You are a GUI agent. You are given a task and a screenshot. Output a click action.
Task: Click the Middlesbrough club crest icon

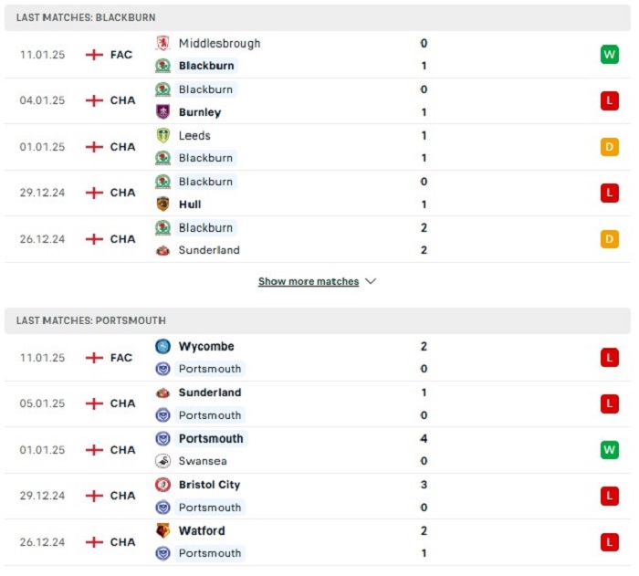click(163, 43)
